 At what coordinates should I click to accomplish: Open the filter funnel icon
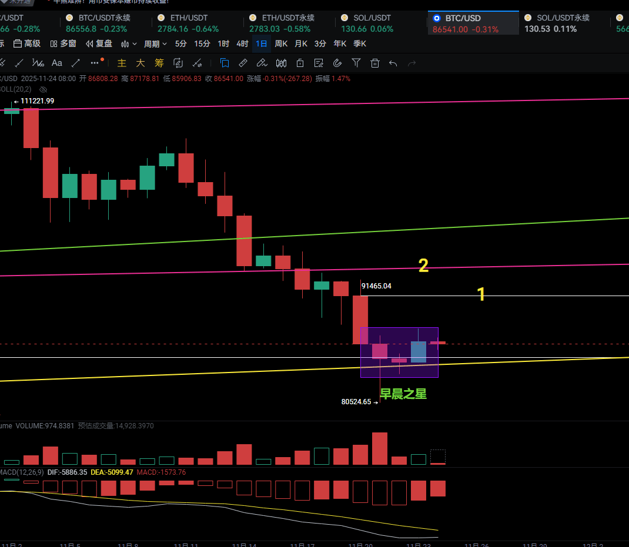click(x=356, y=63)
